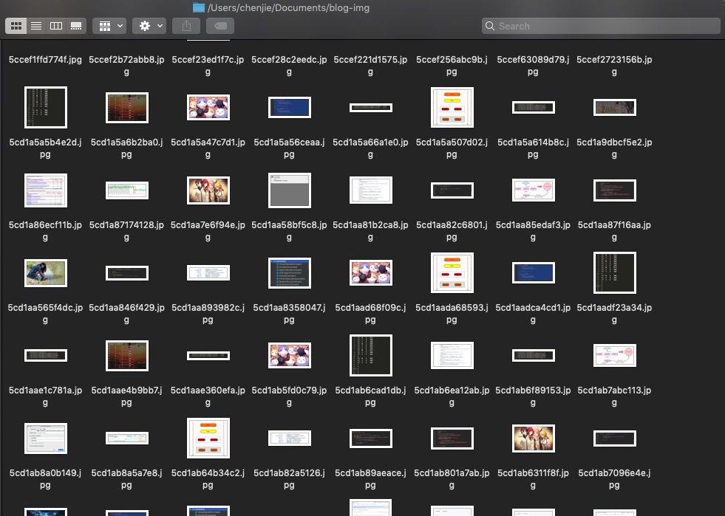Screen dimensions: 725x516
Task: Select thumbnail for 5cd1ab8a0b149.jpg
Action: 45,438
